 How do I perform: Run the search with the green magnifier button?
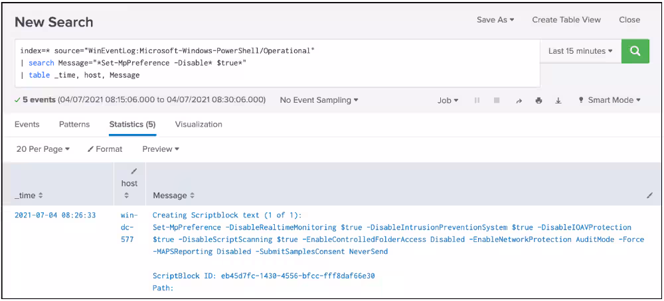point(635,51)
